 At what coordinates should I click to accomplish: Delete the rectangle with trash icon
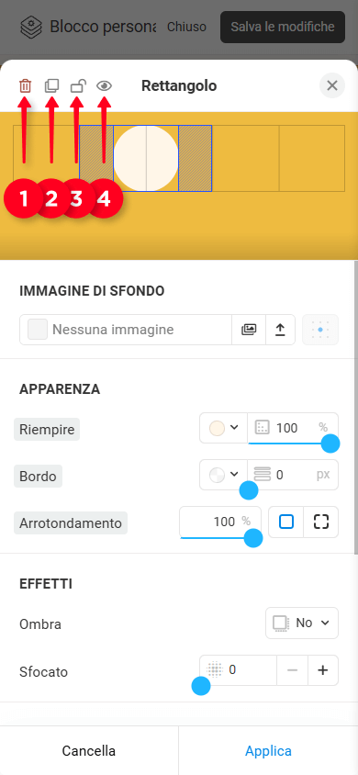(25, 86)
